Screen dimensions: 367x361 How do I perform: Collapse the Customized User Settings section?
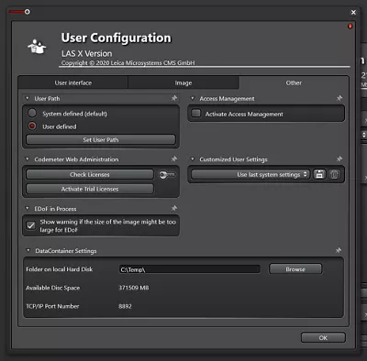click(x=193, y=159)
